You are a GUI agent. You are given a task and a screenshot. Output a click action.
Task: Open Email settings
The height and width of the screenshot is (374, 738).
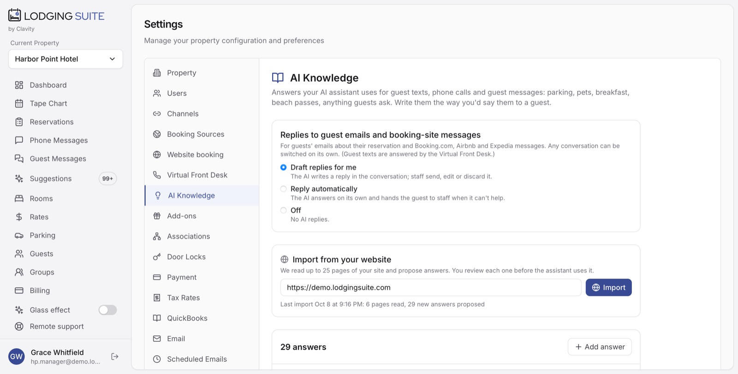202,339
